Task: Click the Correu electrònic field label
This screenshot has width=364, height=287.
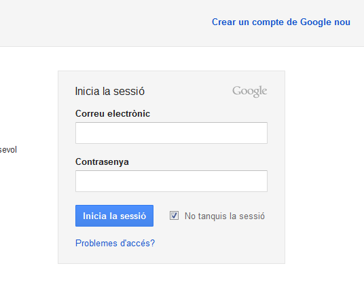Action: (x=113, y=114)
